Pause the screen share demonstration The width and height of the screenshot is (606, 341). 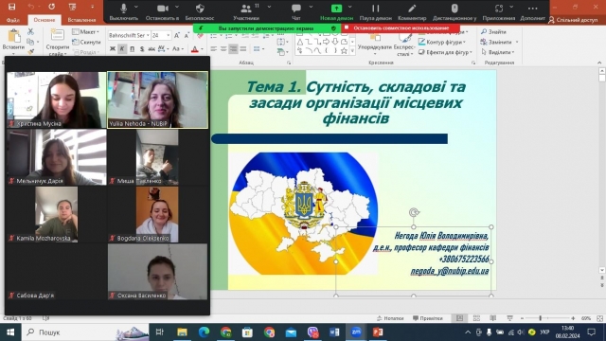coord(375,12)
